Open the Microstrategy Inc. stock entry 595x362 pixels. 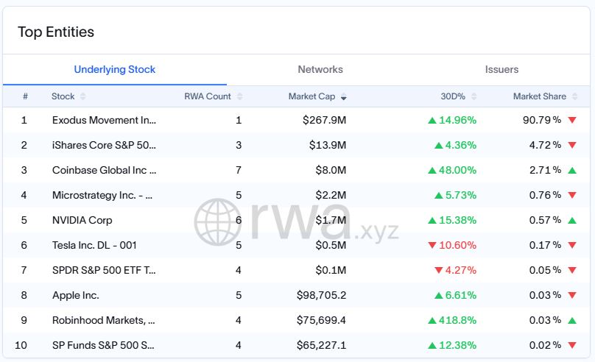(x=102, y=195)
